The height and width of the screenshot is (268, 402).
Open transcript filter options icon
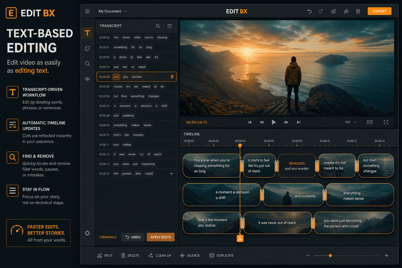click(x=170, y=26)
